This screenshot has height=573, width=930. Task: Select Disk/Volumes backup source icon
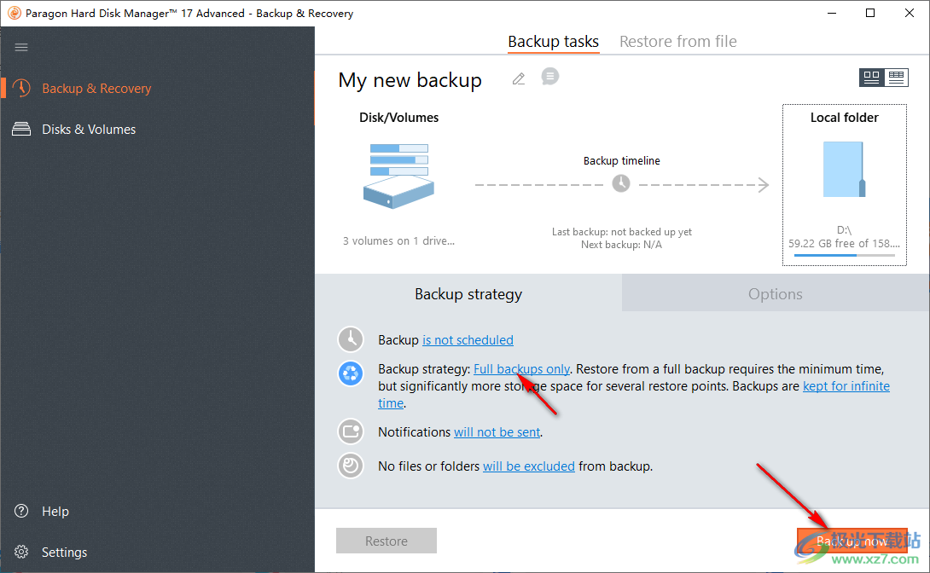(x=398, y=176)
